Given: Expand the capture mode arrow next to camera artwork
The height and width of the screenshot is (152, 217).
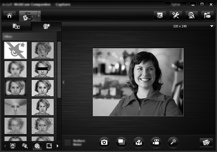Looking at the screenshot, I should point(39,16).
